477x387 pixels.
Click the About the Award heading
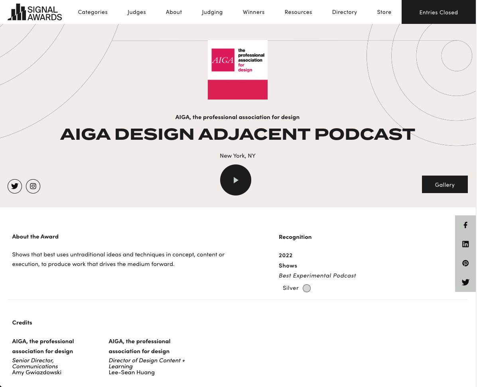pos(35,236)
